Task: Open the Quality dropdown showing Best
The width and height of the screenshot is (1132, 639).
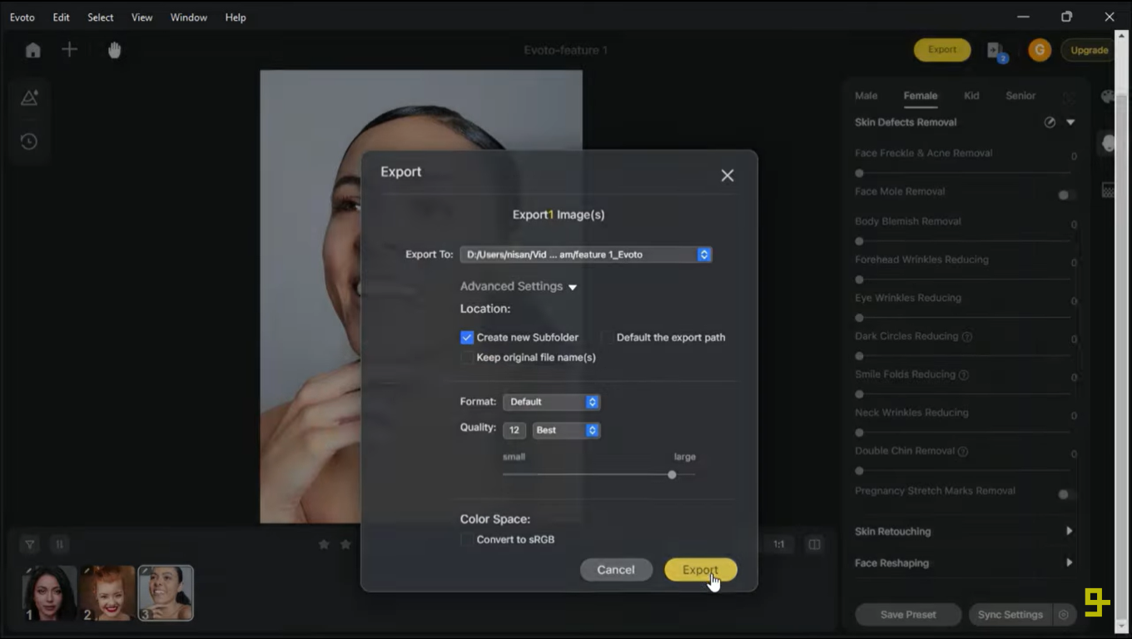Action: 566,430
